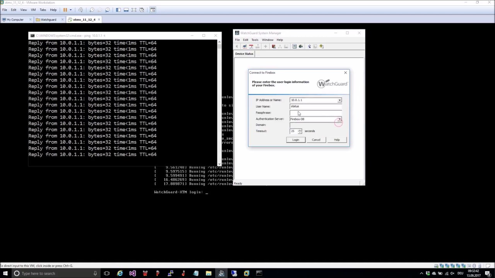Expand IP Address or Name dropdown
This screenshot has width=495, height=278.
(340, 100)
